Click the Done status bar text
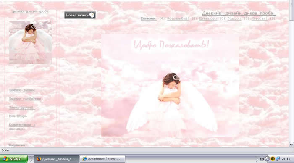Viewport: 294px width, 163px height. click(x=5, y=150)
